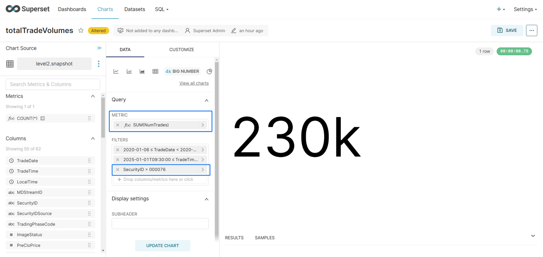
Task: Collapse the Metrics section
Action: 93,96
